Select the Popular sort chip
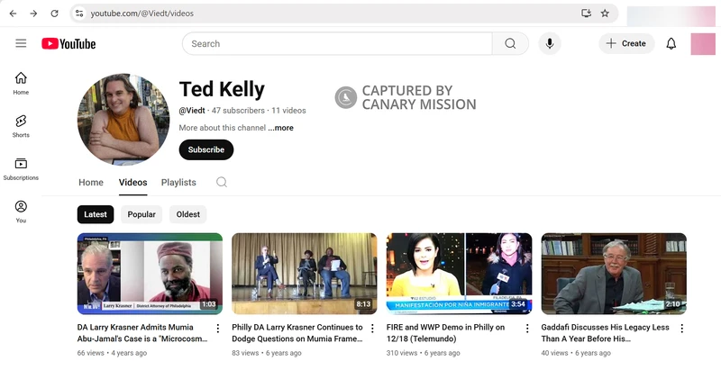Screen dimensions: 721x370 (x=141, y=214)
